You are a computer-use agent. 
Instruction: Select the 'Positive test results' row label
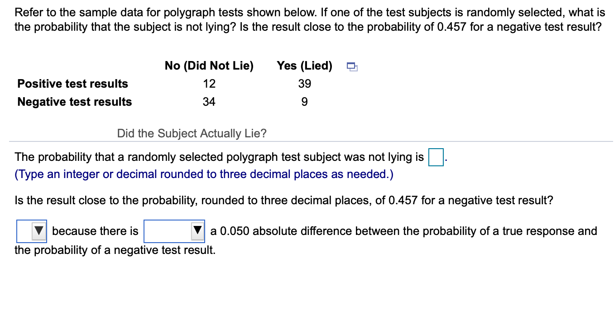click(72, 83)
